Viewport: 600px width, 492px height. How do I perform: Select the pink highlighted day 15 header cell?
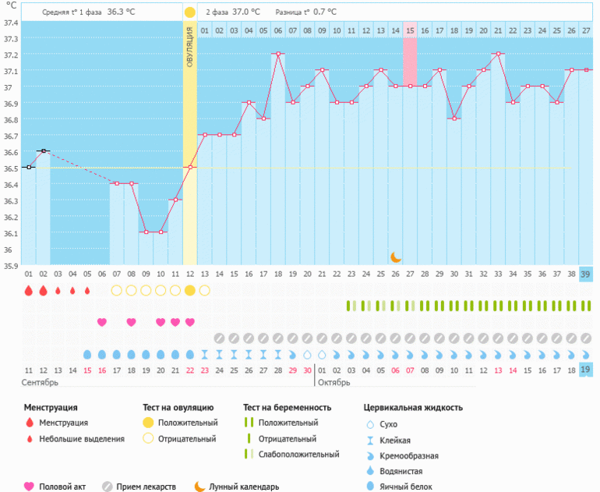(410, 30)
